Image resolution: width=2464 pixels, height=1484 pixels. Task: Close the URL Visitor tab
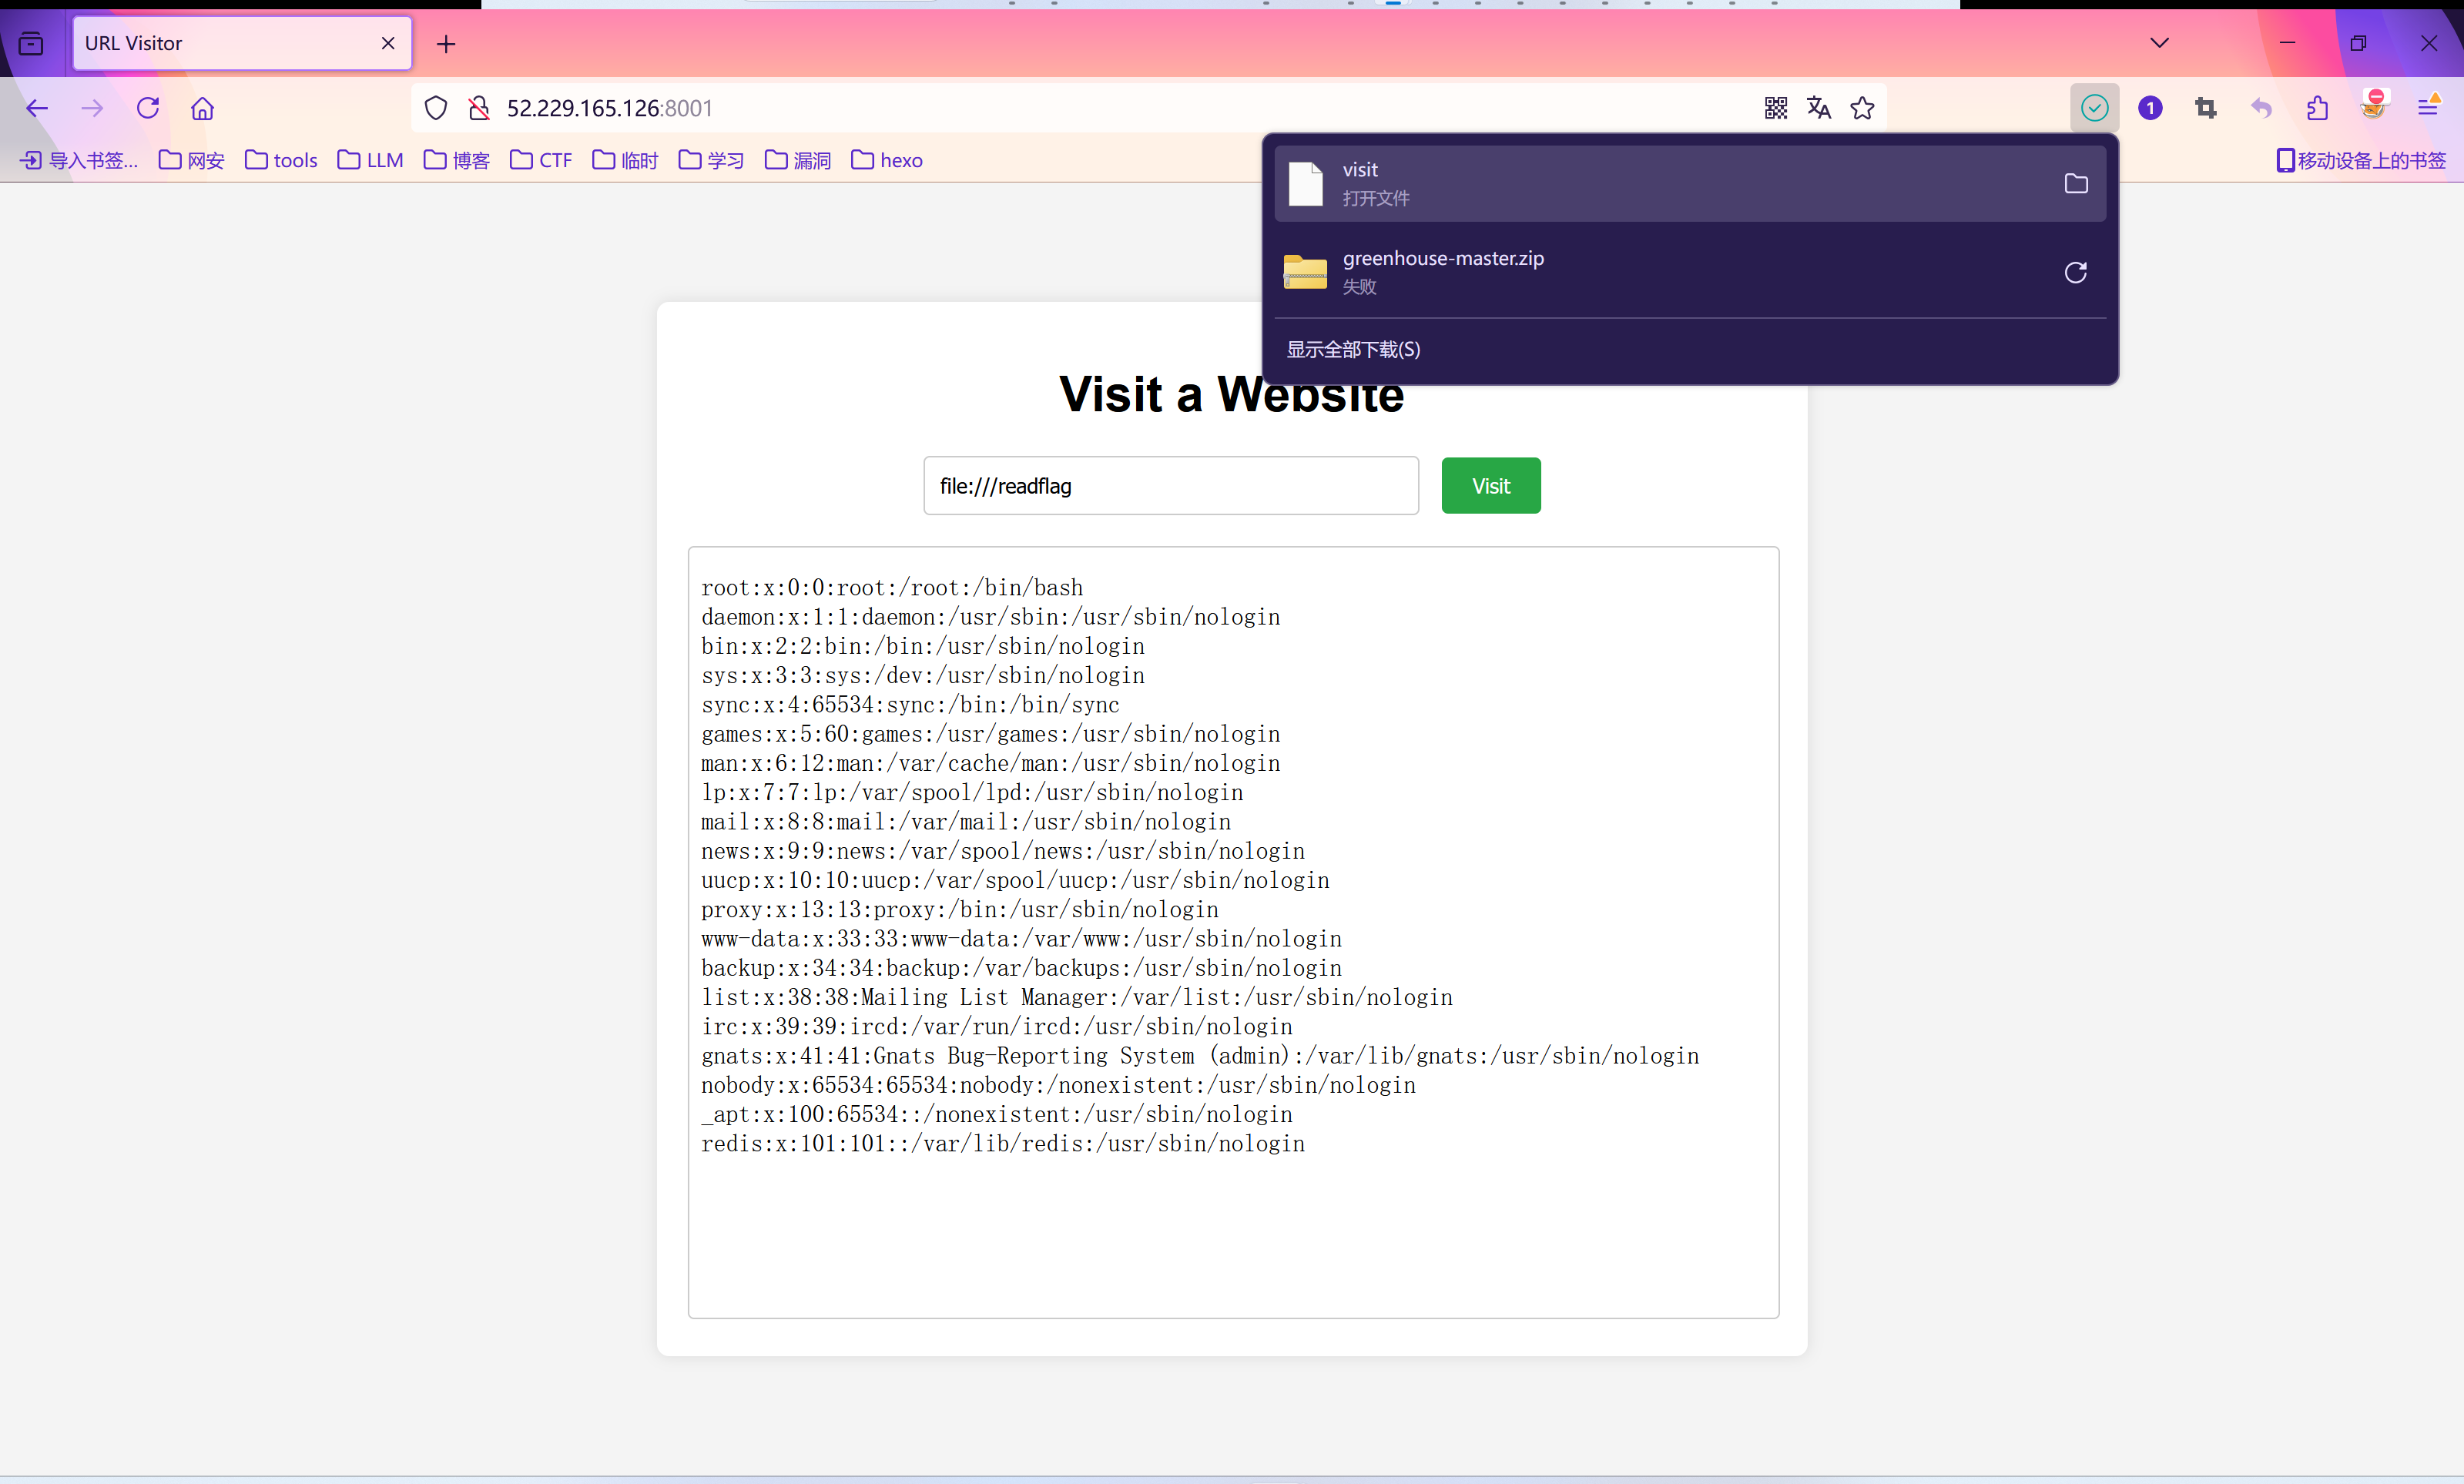click(x=388, y=43)
